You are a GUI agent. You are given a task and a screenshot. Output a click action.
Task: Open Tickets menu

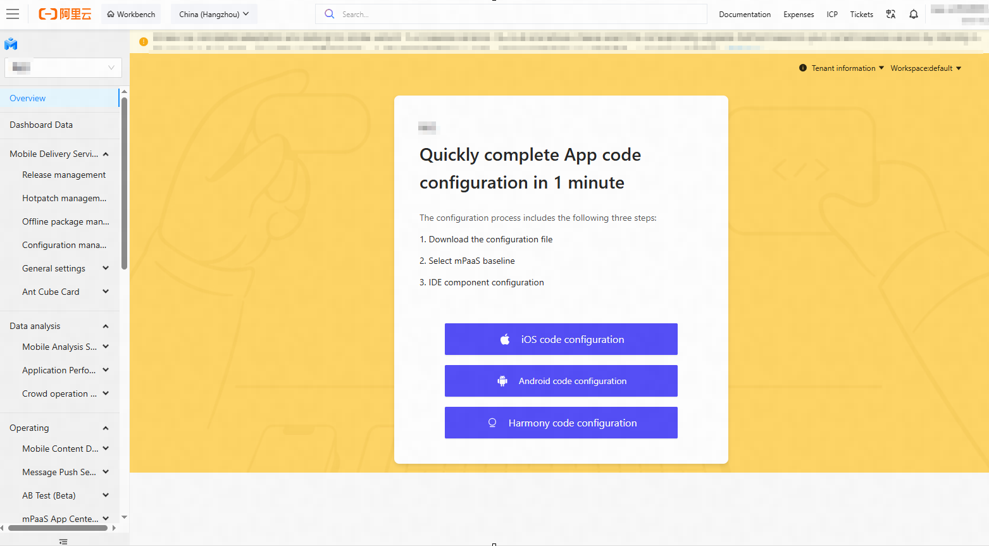(861, 14)
